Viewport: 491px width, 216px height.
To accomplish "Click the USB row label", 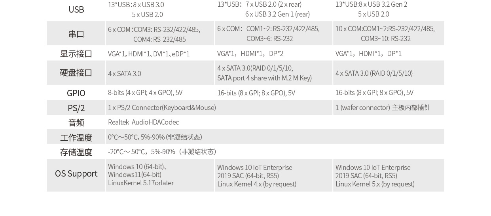I will 76,9.
